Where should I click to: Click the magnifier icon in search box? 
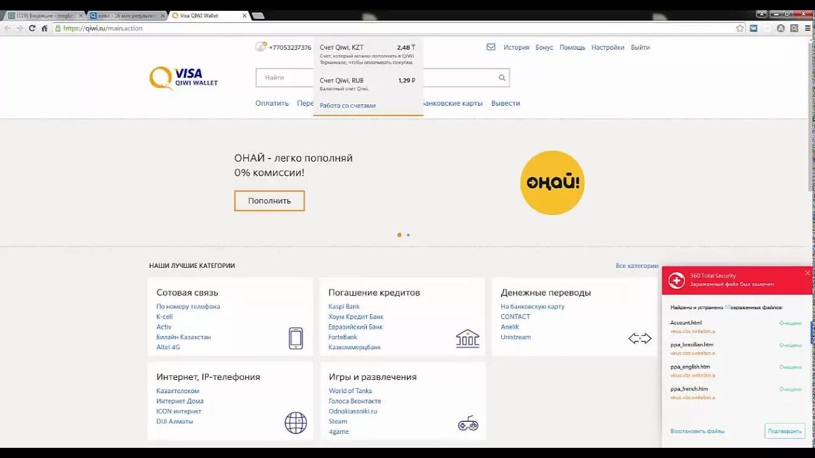click(502, 78)
